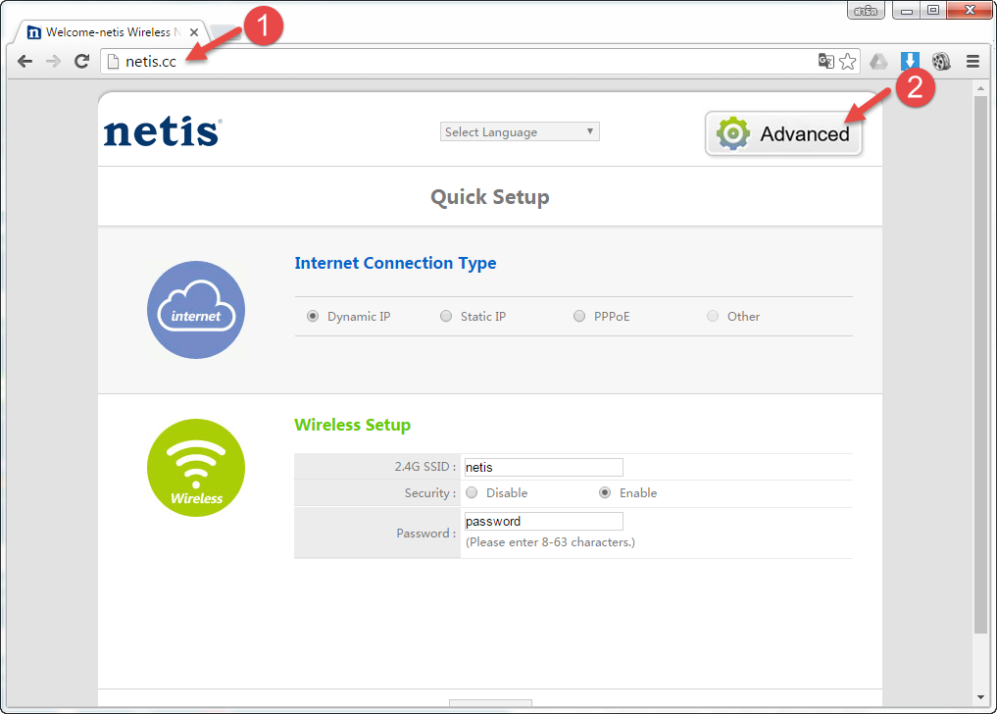Click the blue download extension icon

coord(910,61)
